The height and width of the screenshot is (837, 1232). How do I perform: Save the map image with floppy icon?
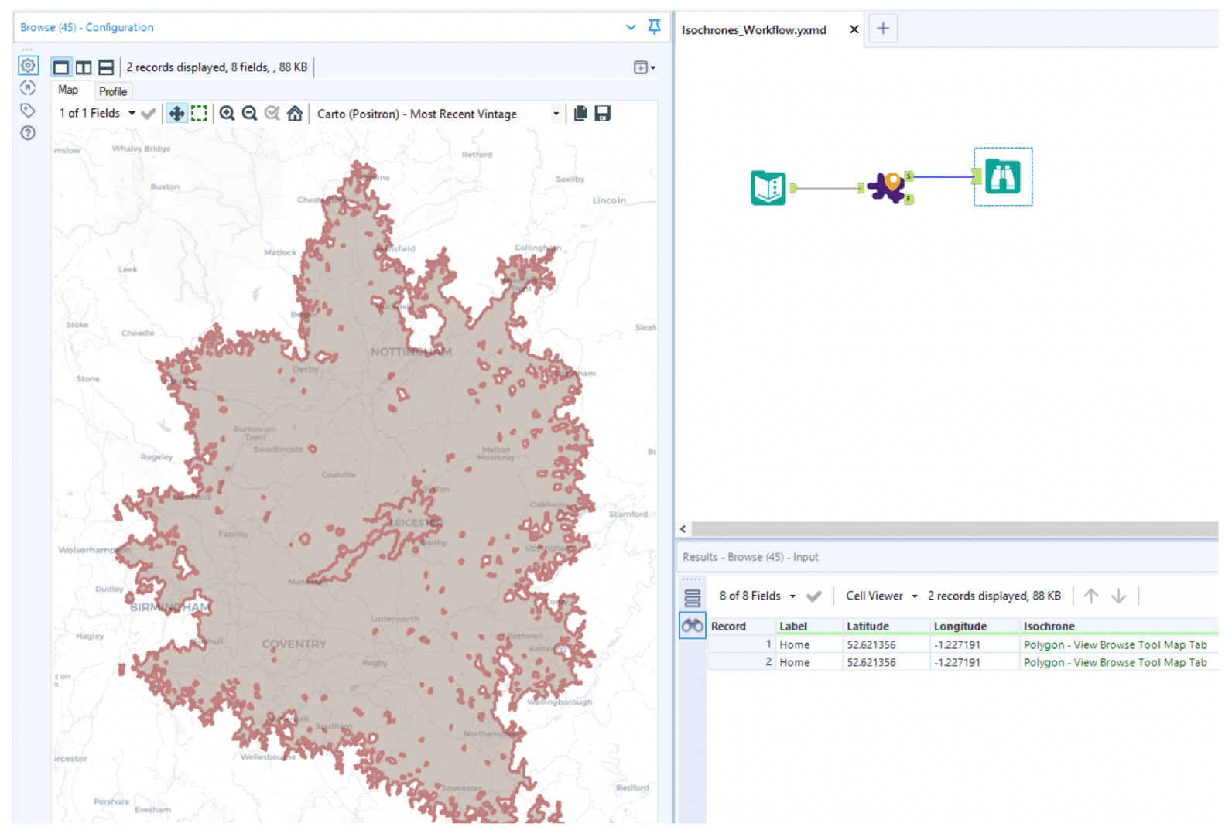tap(603, 114)
